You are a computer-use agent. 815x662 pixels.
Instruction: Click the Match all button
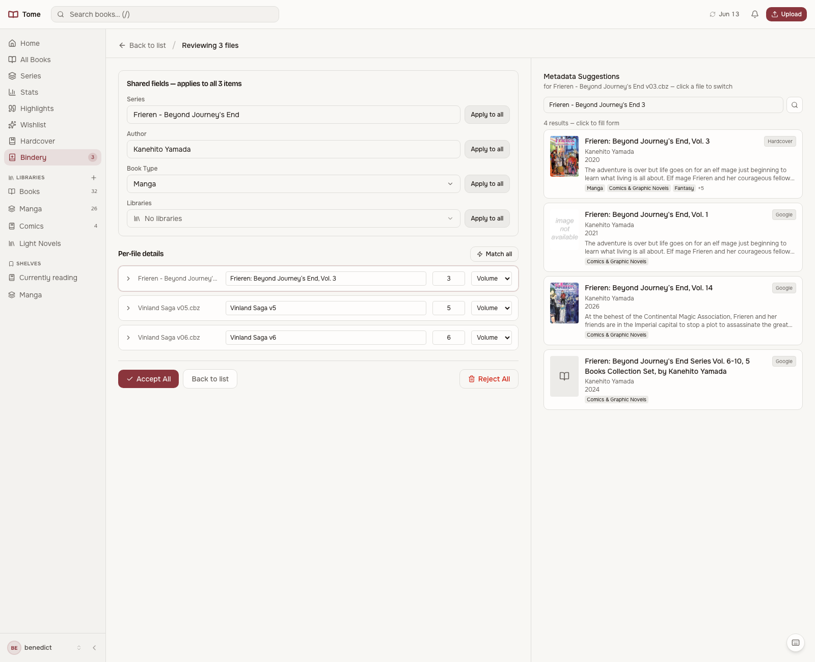coord(494,254)
